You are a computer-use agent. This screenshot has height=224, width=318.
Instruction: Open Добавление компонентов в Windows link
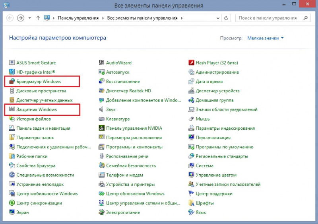coord(143,100)
